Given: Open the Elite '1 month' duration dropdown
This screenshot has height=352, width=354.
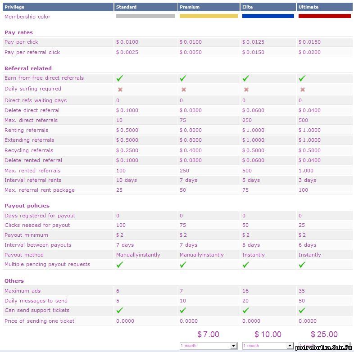Looking at the screenshot, I should point(268,346).
